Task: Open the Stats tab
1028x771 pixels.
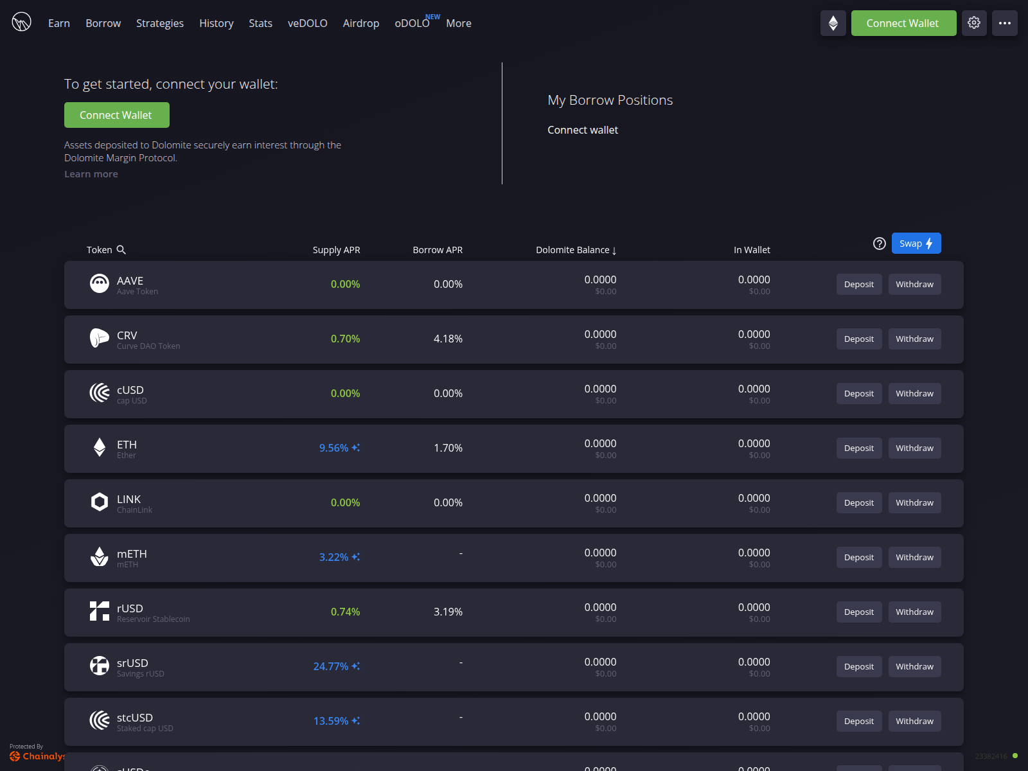Action: click(261, 23)
